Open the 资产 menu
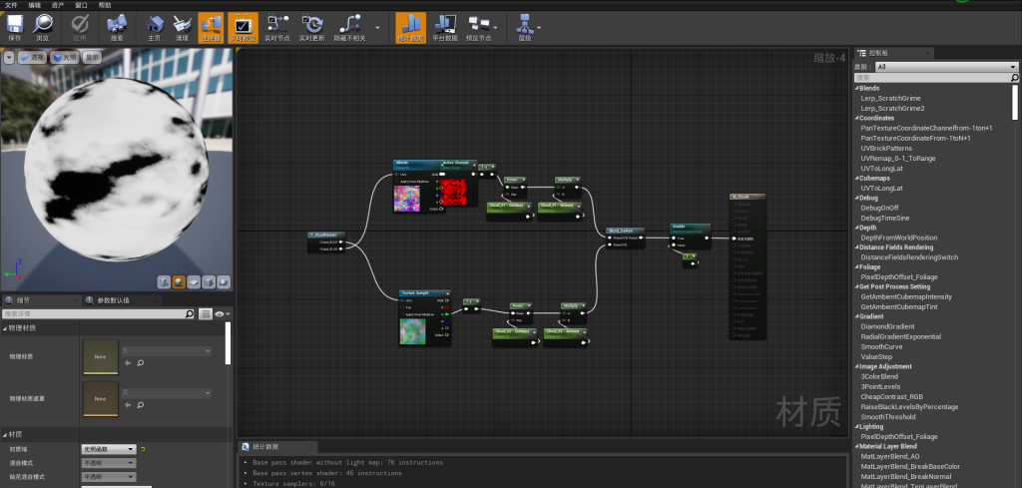Viewport: 1022px width, 488px height. 58,5
